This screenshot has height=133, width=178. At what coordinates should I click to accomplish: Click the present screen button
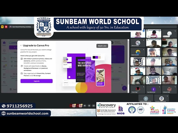pyautogui.click(x=94, y=106)
